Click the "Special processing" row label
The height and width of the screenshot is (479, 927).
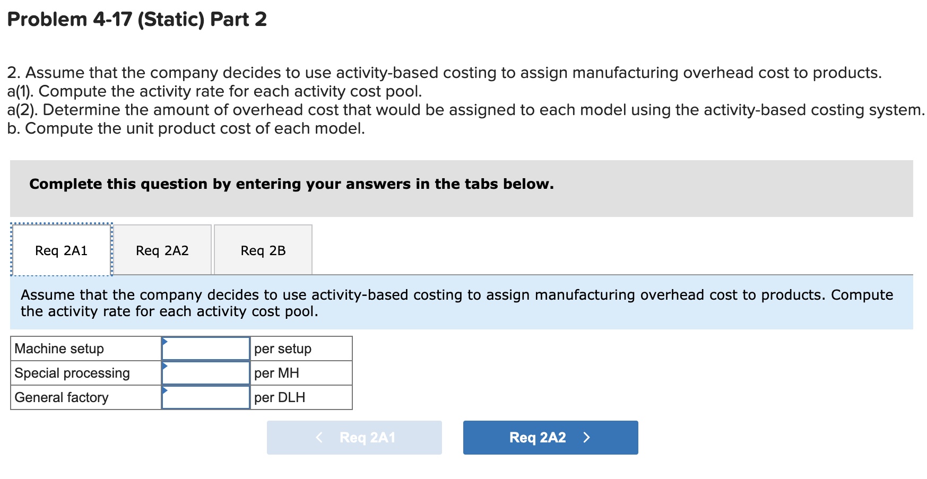tap(72, 373)
